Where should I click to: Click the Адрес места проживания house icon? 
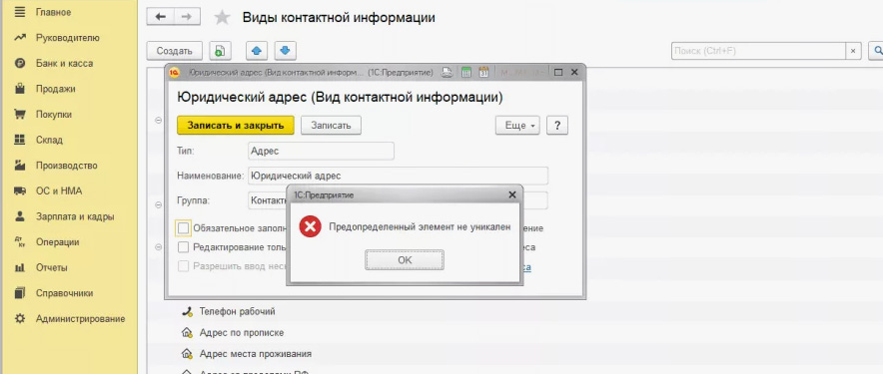pyautogui.click(x=187, y=354)
